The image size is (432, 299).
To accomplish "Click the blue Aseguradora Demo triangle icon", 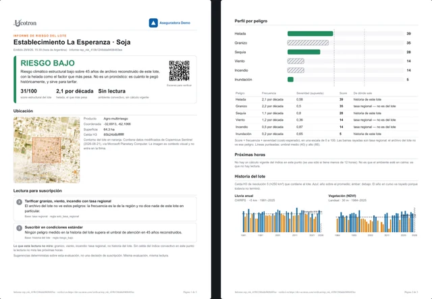I will pyautogui.click(x=153, y=23).
